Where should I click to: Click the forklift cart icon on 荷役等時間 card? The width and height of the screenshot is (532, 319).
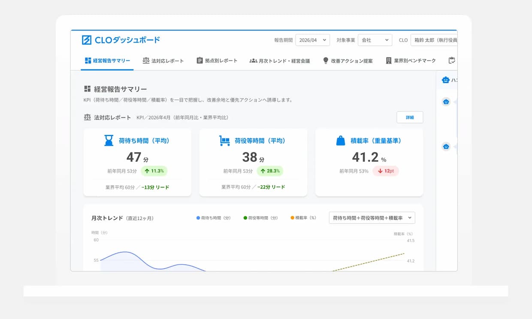(224, 140)
